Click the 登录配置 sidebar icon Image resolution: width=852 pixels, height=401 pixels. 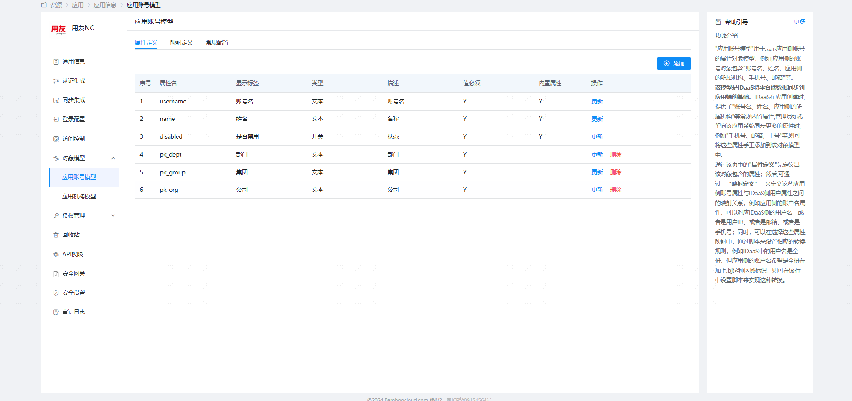pos(56,120)
